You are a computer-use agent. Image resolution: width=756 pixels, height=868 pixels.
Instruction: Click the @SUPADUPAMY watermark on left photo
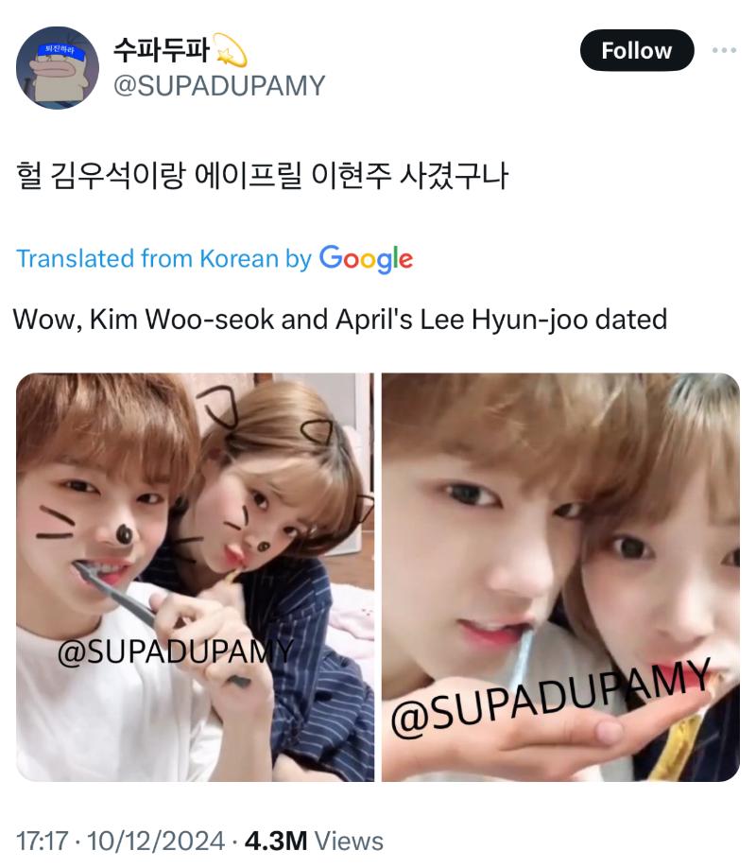pyautogui.click(x=175, y=651)
